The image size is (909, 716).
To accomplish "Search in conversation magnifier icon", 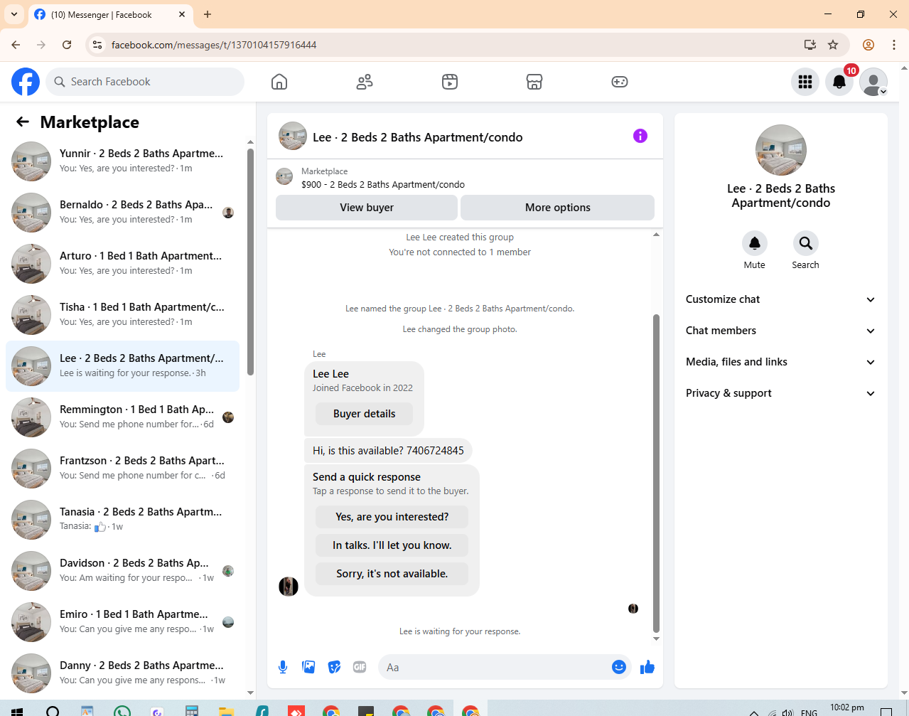I will point(805,243).
